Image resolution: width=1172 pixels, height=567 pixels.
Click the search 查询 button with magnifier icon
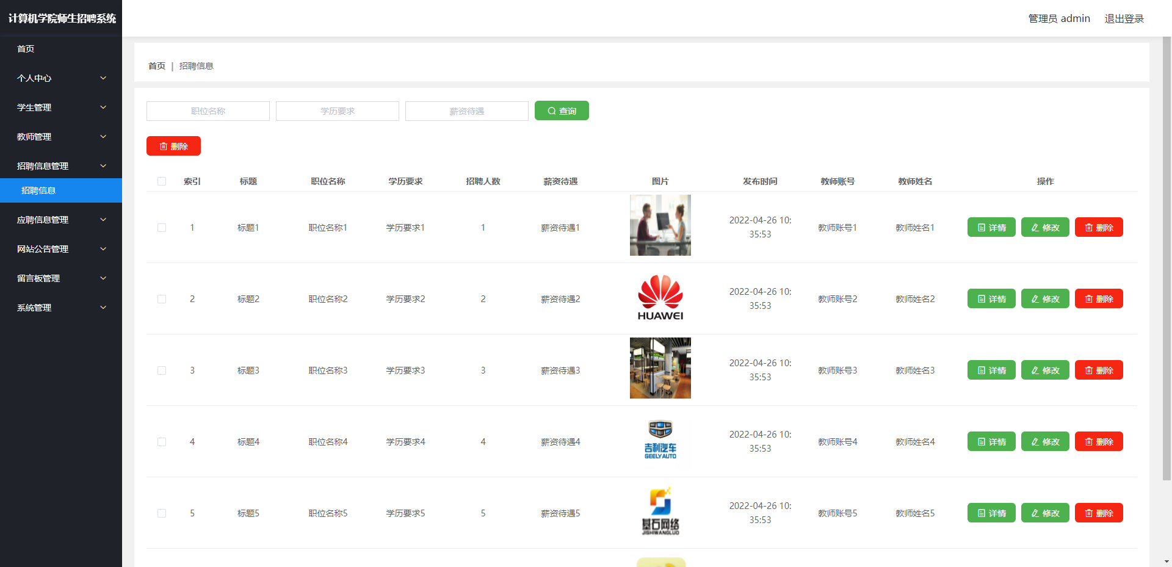point(562,110)
